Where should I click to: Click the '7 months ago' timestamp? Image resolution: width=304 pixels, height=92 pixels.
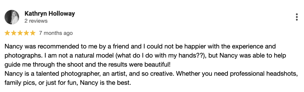point(56,33)
